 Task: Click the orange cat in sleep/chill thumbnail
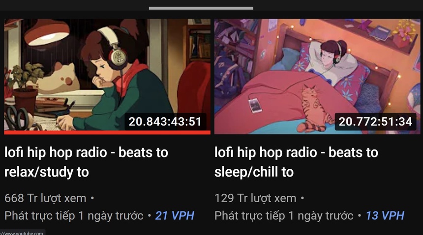coord(313,107)
